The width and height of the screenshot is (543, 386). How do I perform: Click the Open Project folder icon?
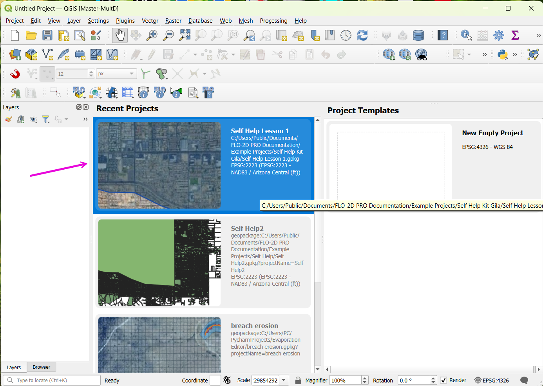pos(31,35)
